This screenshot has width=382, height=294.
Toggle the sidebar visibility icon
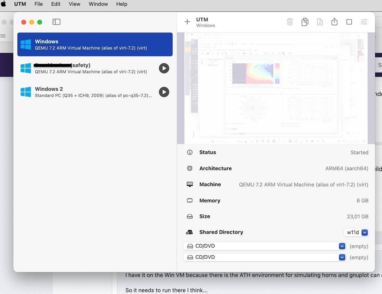point(56,22)
